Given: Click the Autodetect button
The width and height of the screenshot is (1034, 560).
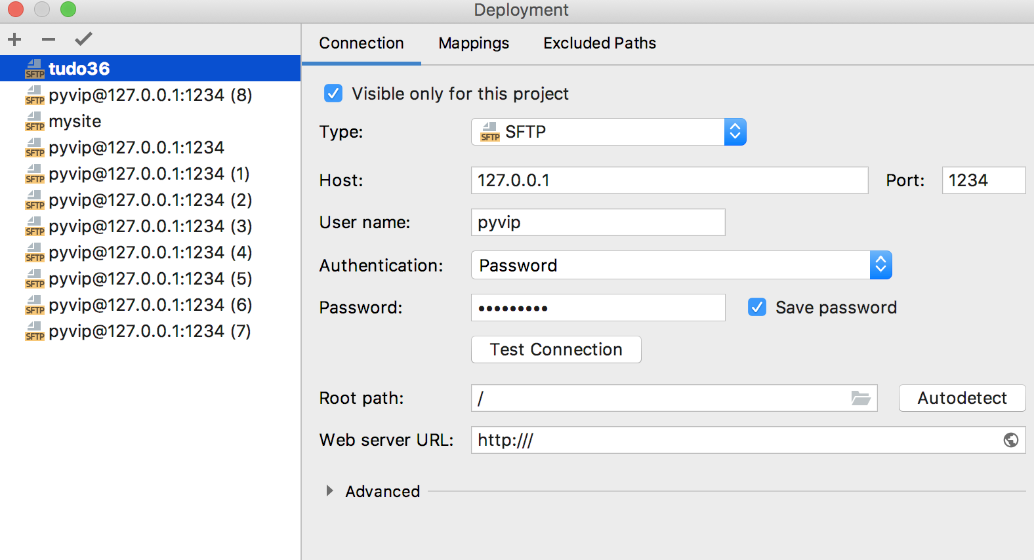Looking at the screenshot, I should 961,398.
